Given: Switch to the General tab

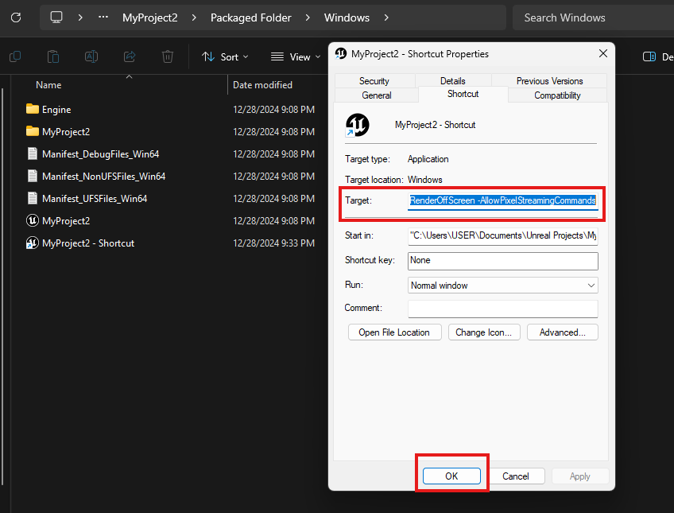Looking at the screenshot, I should click(376, 95).
